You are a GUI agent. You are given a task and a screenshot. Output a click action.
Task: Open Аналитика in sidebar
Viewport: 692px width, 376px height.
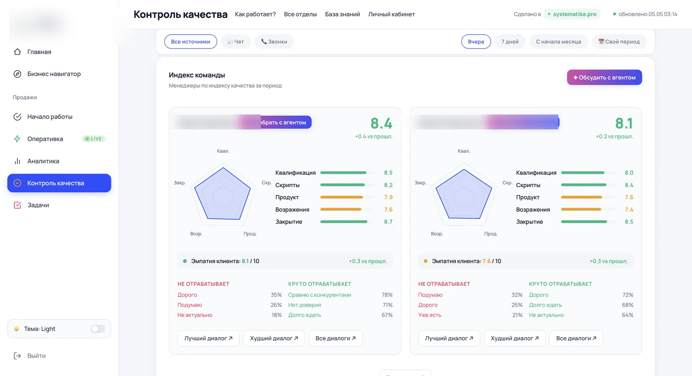tap(59, 161)
